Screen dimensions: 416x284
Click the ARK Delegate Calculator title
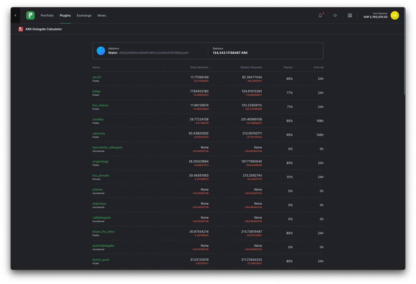tap(44, 29)
